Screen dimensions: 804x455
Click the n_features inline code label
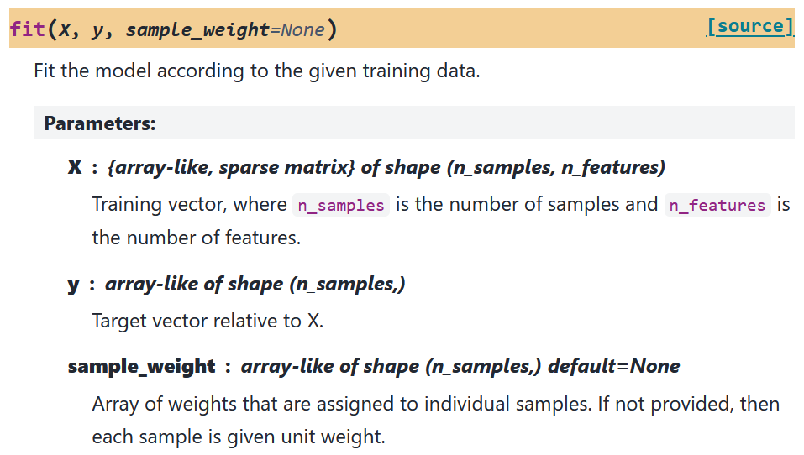pyautogui.click(x=717, y=206)
